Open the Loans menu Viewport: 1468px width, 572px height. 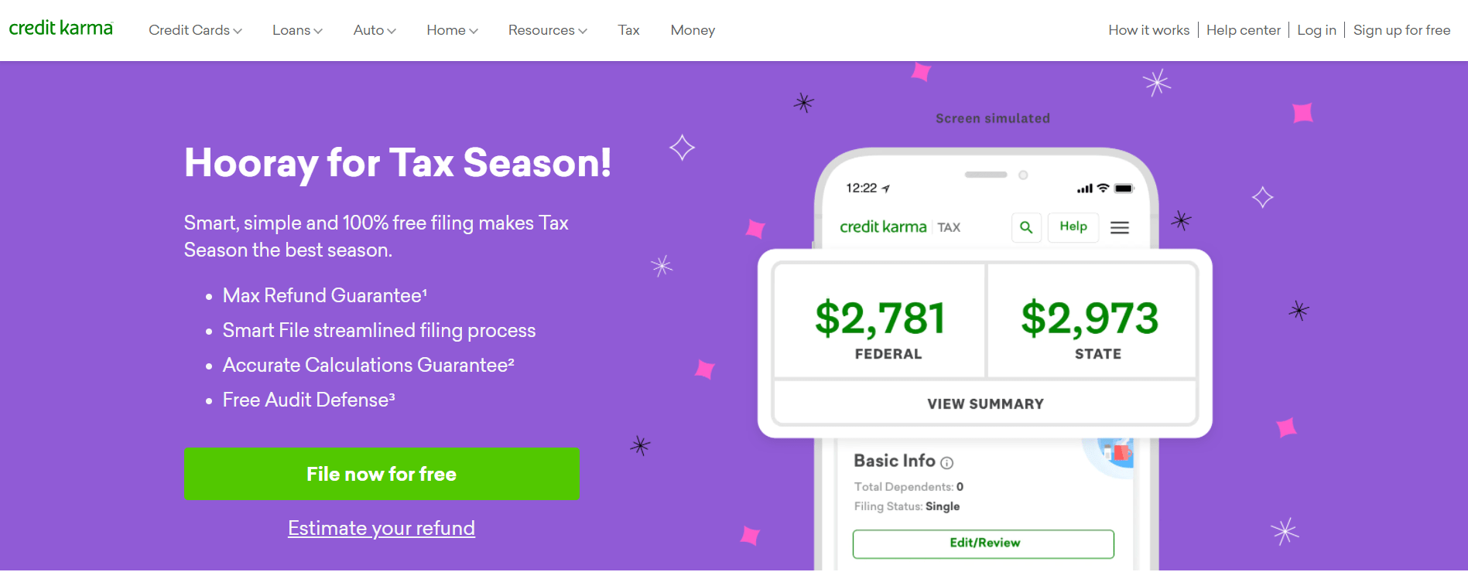(x=297, y=30)
